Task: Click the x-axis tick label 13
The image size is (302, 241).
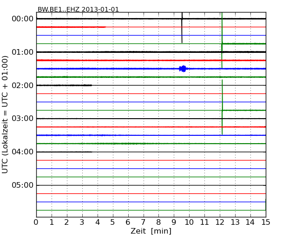Action: click(x=235, y=222)
